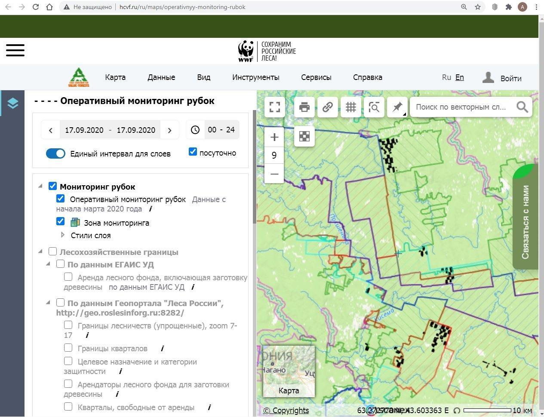The height and width of the screenshot is (417, 544).
Task: Collapse the 'Лесохозяйственные границы' group arrow
Action: [x=40, y=251]
